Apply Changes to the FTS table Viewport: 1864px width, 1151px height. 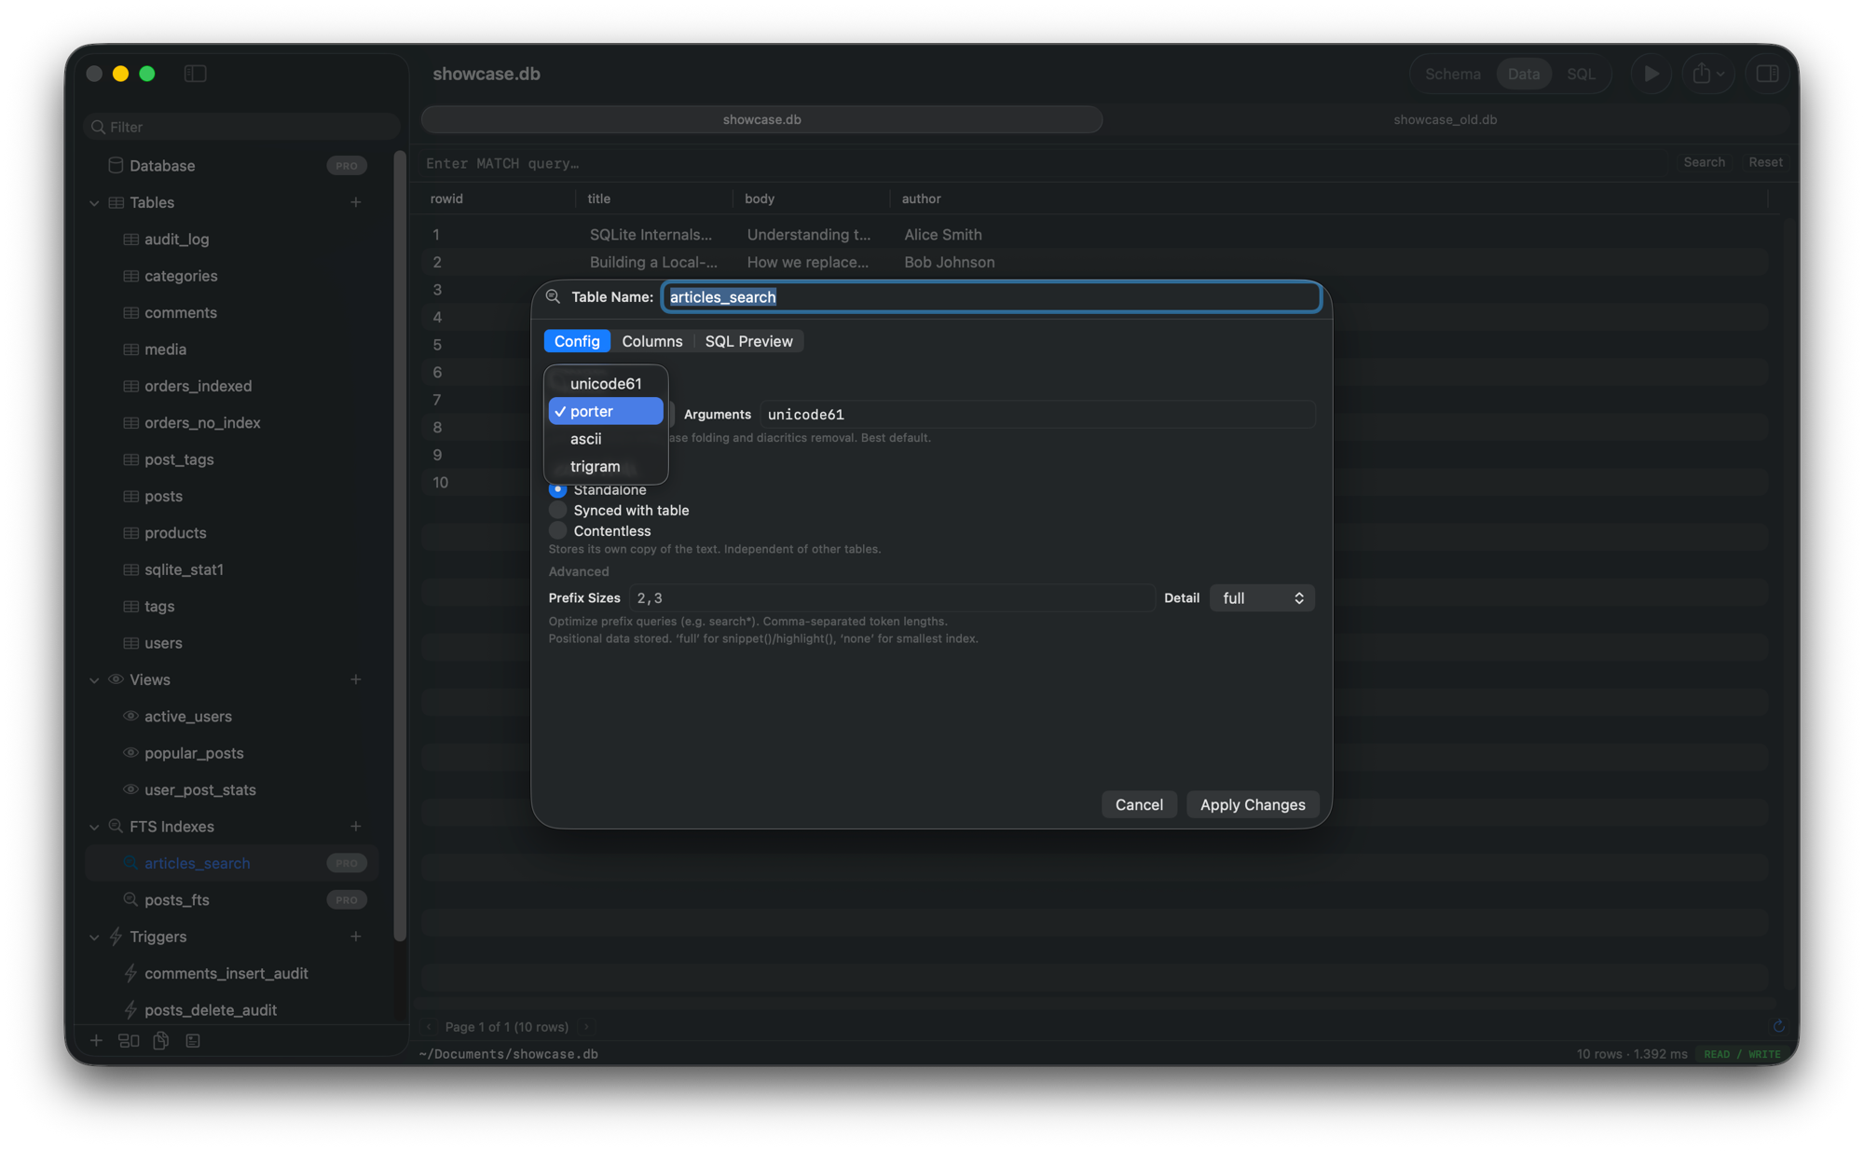[x=1253, y=804]
